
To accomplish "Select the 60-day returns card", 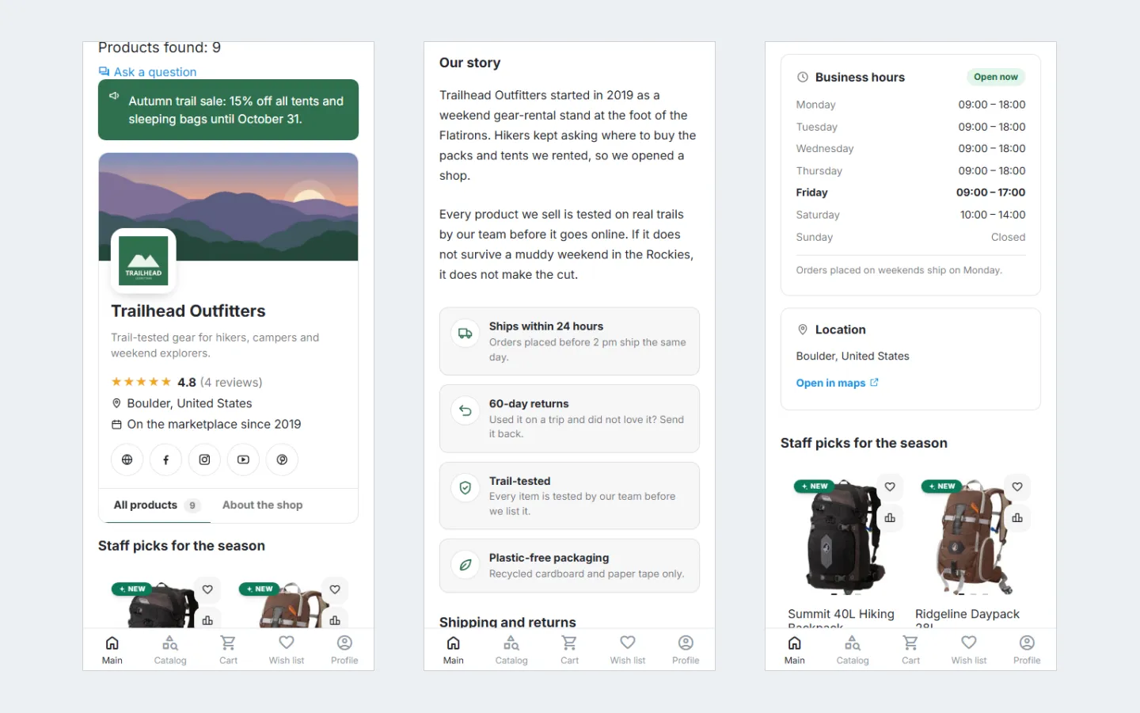I will 569,418.
